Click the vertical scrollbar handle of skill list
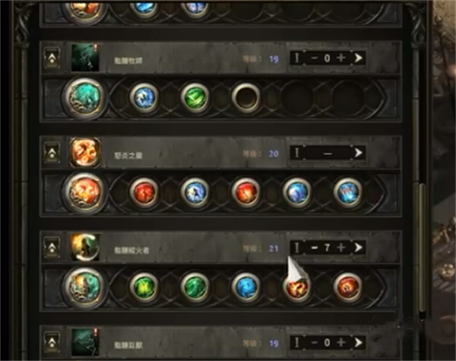 [423, 247]
